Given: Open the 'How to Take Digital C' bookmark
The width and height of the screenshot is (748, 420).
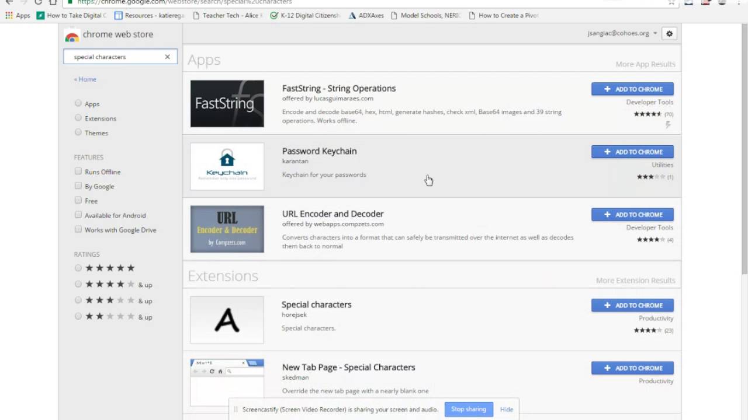Looking at the screenshot, I should point(72,15).
